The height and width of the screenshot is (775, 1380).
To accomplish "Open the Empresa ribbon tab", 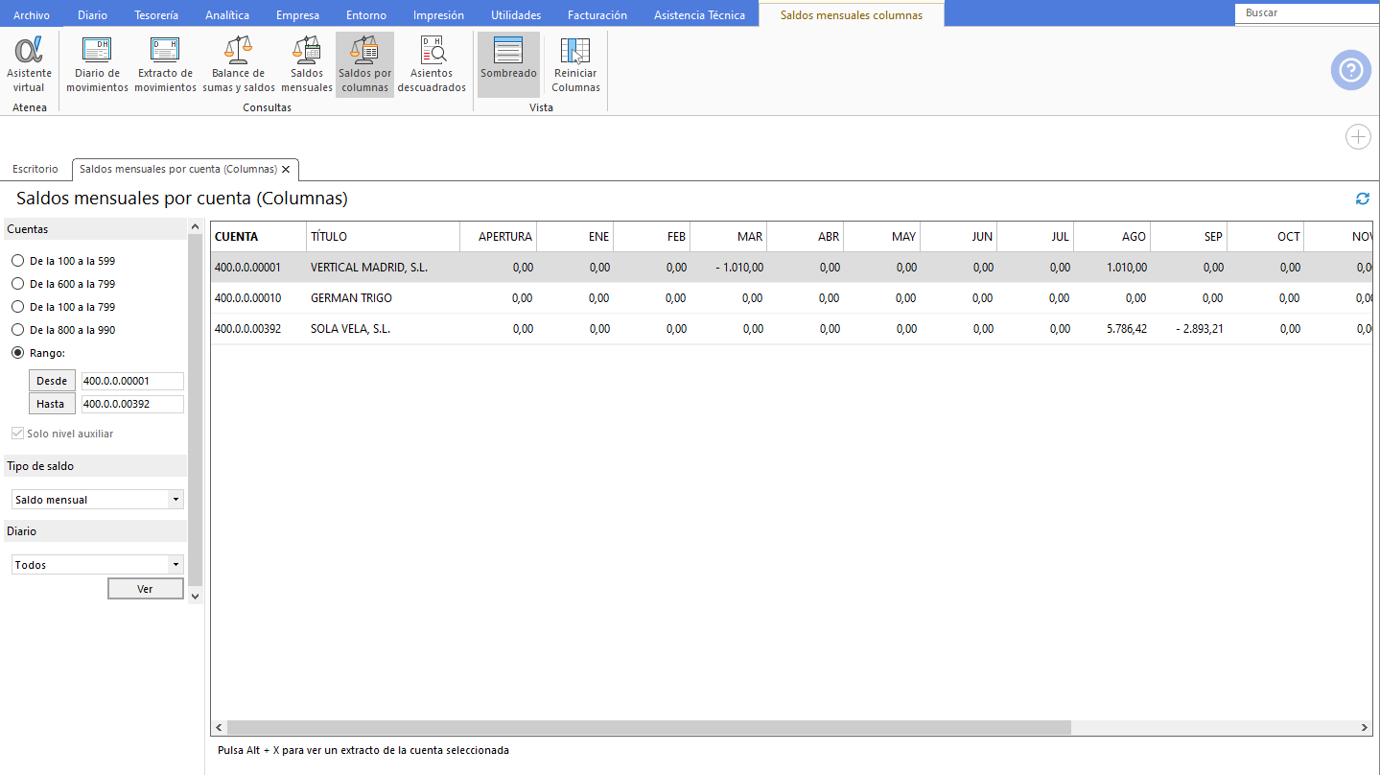I will click(298, 15).
